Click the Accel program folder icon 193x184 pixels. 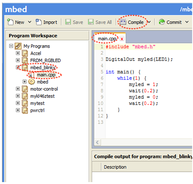pos(25,53)
